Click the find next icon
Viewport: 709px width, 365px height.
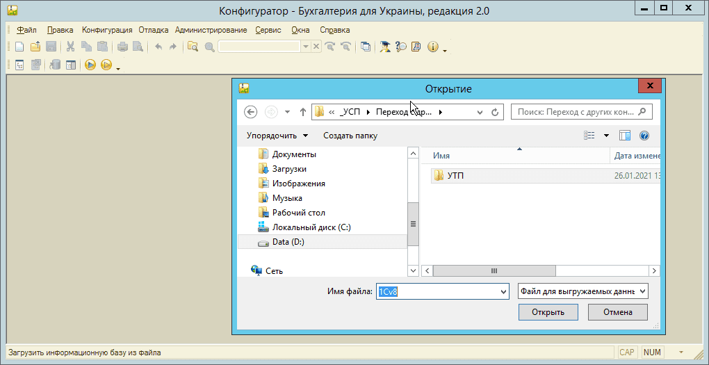point(330,47)
